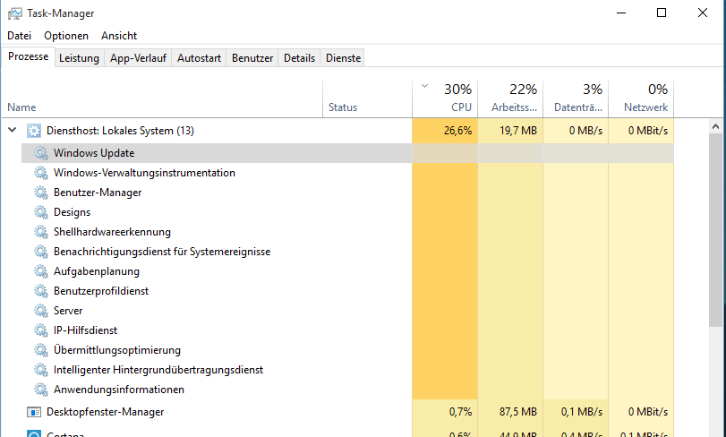Click the Anwendungsinformationen gear icon

tap(41, 390)
